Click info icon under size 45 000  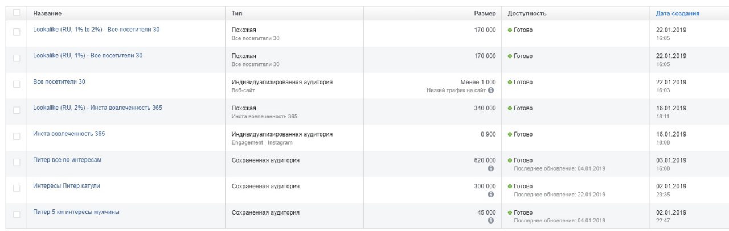coord(491,221)
